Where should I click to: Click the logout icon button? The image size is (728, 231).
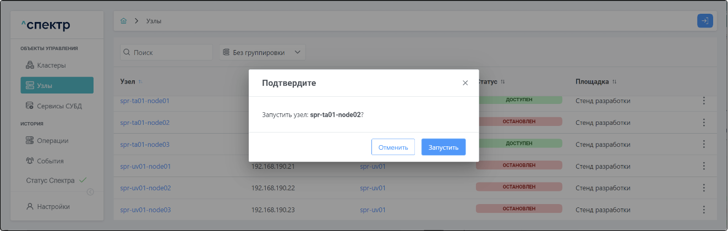pyautogui.click(x=705, y=21)
